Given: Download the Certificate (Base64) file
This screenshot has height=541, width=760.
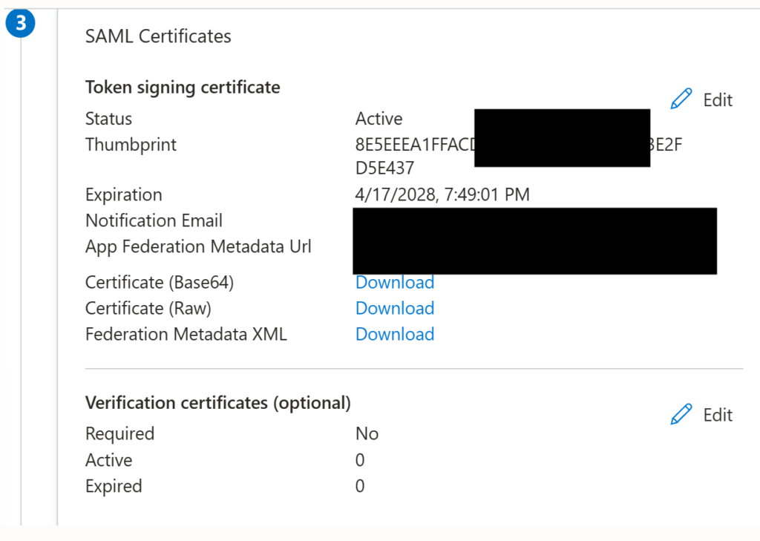Looking at the screenshot, I should 395,282.
